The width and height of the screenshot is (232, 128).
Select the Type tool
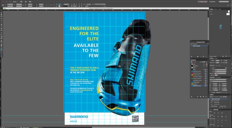(x=1, y=21)
